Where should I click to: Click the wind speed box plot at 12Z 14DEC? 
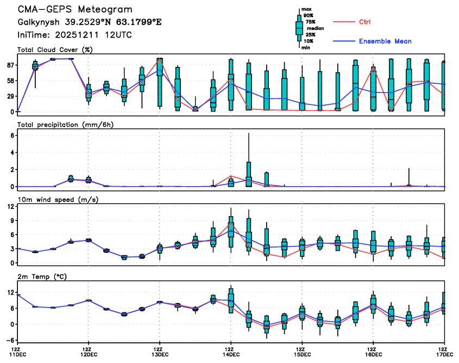tap(231, 230)
